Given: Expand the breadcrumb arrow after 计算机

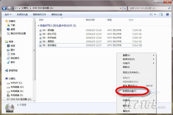Looking at the screenshot, I should click(31, 8).
